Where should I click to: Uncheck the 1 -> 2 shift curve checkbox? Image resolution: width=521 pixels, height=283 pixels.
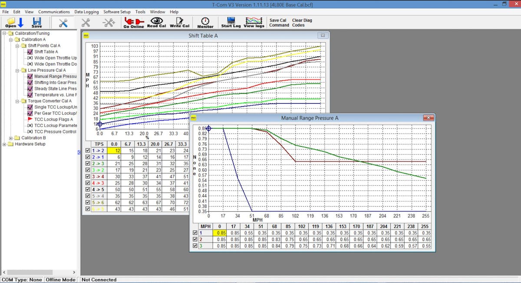[x=88, y=151]
